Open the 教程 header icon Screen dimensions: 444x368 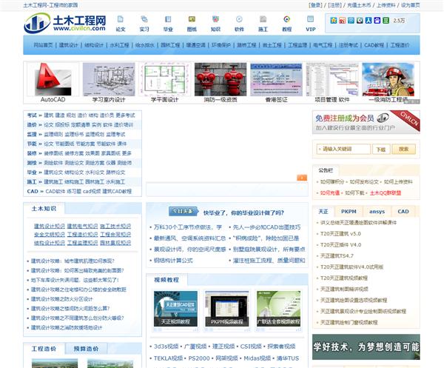287,23
